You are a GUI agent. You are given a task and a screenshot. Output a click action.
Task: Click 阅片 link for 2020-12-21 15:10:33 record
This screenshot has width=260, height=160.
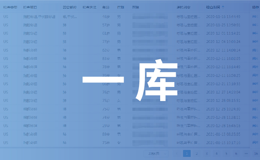tap(255, 84)
